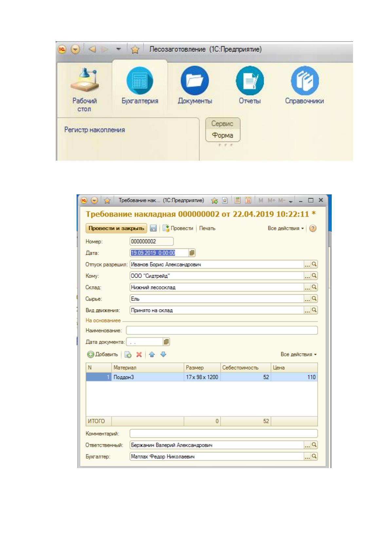390x552 pixels.
Task: Move row down with the blue down arrow
Action: point(163,354)
